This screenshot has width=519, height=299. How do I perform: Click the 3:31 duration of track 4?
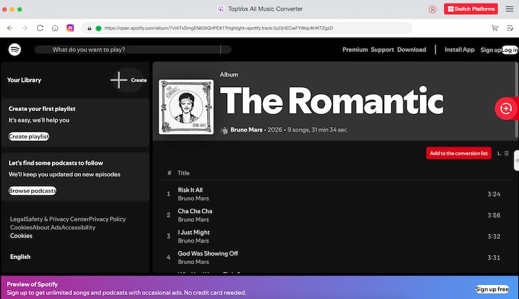[x=494, y=257]
